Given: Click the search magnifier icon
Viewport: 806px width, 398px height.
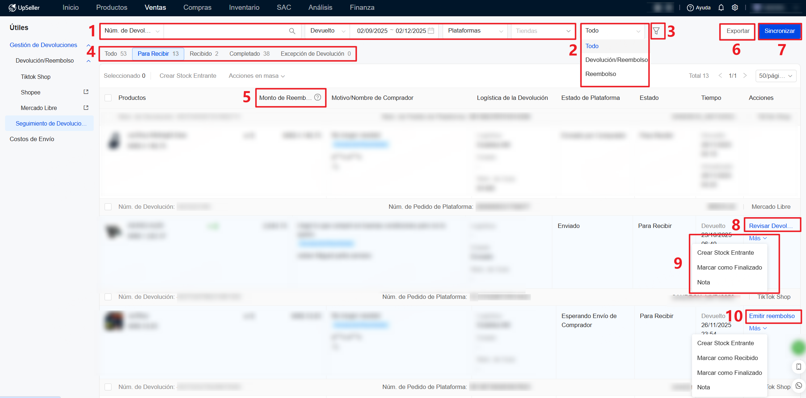Looking at the screenshot, I should click(292, 31).
